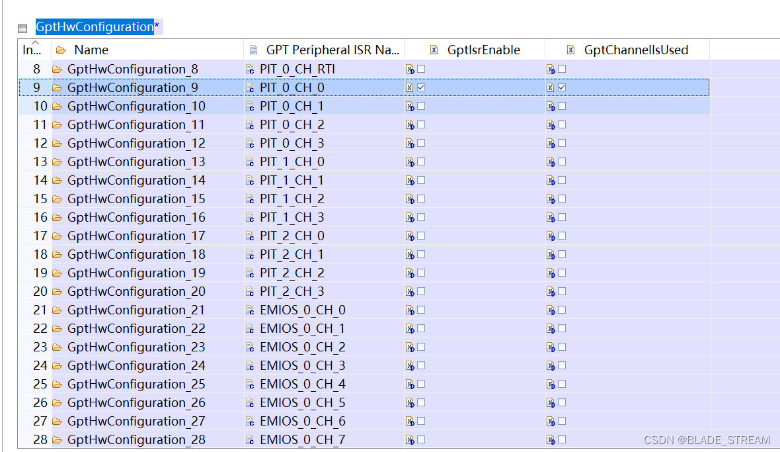Screen dimensions: 780x452
Task: Click GptChannelIsUsed parameter icon in row 27
Action: pyautogui.click(x=551, y=421)
